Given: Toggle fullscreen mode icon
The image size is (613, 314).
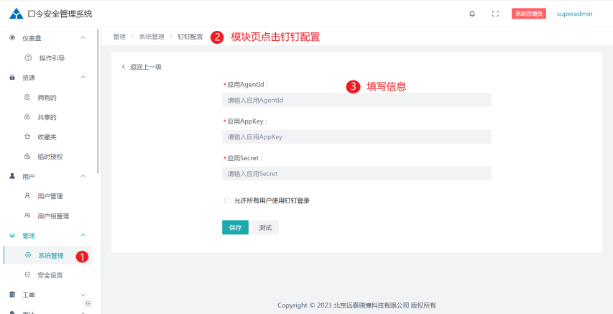Looking at the screenshot, I should [495, 14].
